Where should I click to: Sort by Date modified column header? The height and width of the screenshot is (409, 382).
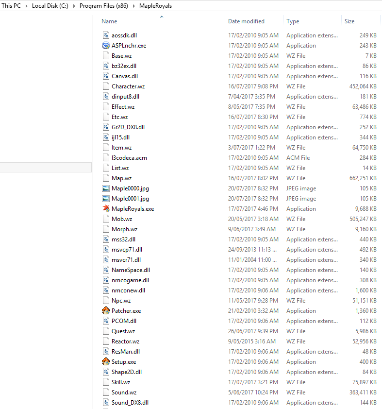click(x=246, y=21)
